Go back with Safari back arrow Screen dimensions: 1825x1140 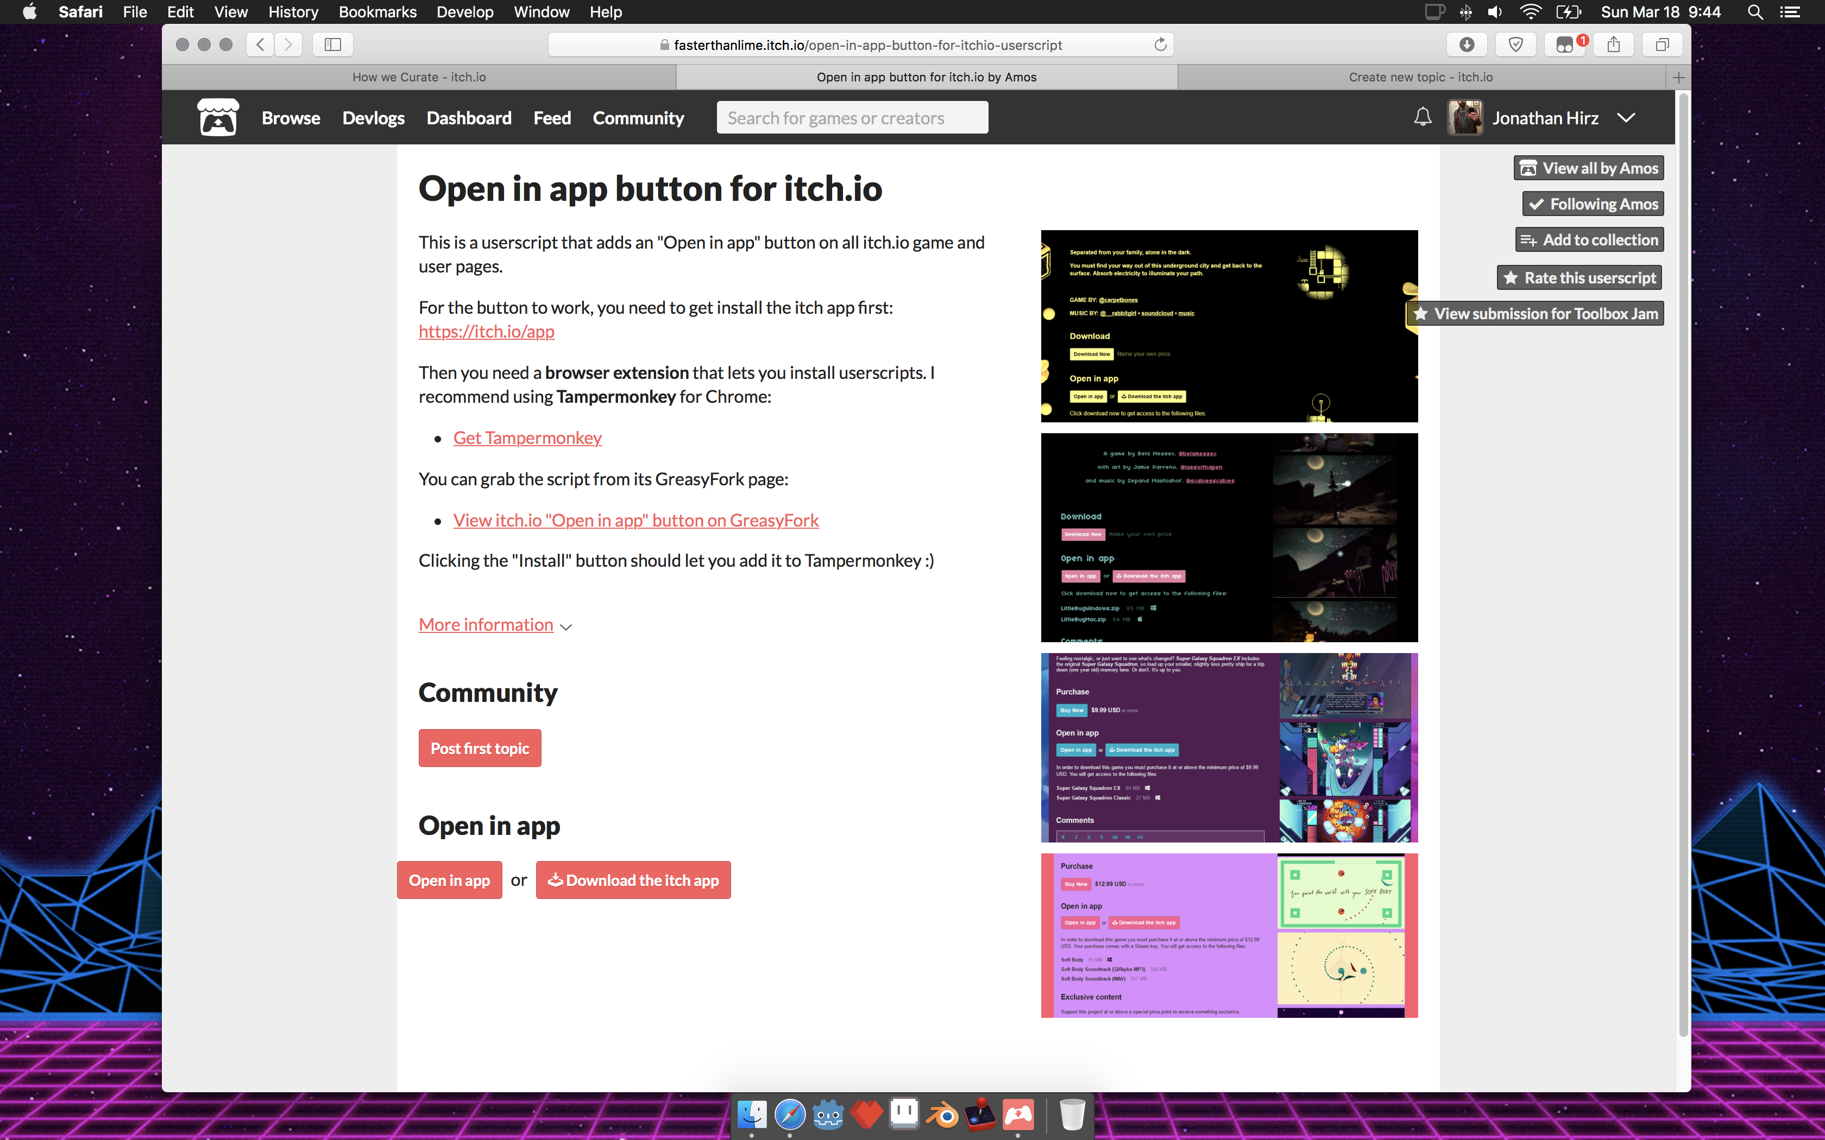tap(260, 45)
